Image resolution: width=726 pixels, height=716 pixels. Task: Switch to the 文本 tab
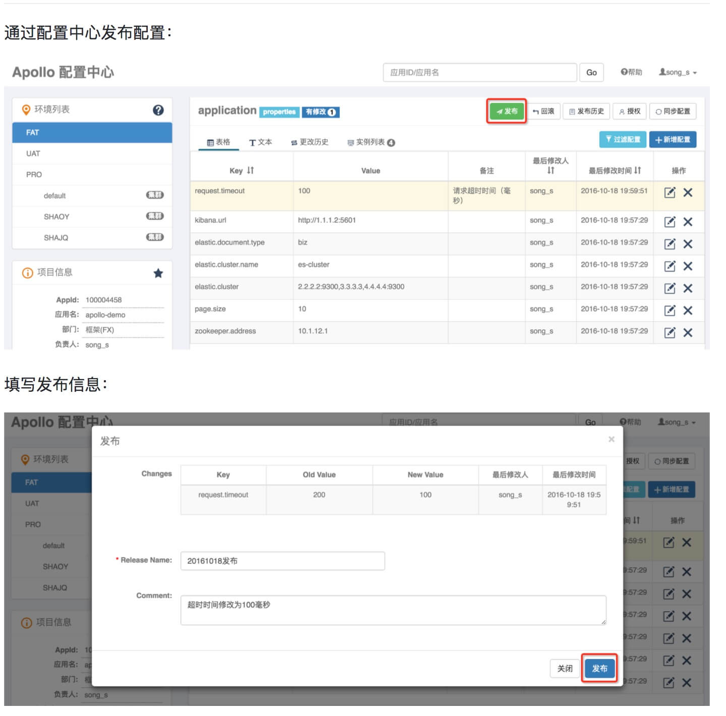(261, 142)
